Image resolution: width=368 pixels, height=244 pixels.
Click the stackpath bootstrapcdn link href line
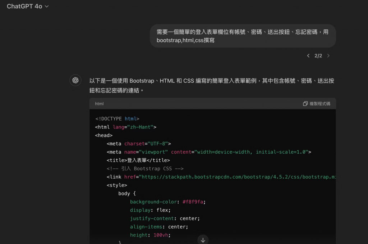click(x=221, y=177)
